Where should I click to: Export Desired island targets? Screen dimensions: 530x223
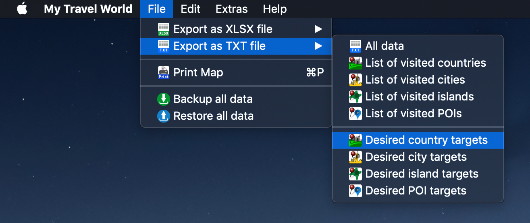pyautogui.click(x=418, y=174)
